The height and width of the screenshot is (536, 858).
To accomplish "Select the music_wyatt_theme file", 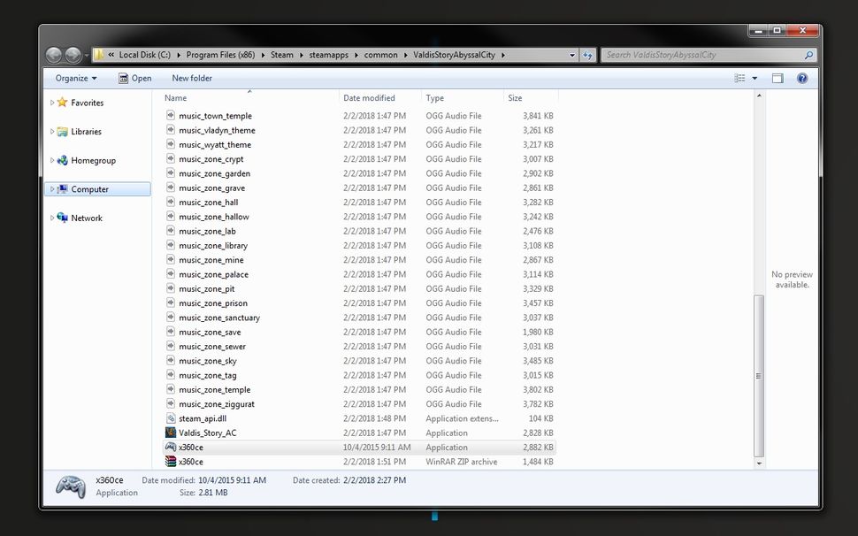I will pyautogui.click(x=215, y=144).
